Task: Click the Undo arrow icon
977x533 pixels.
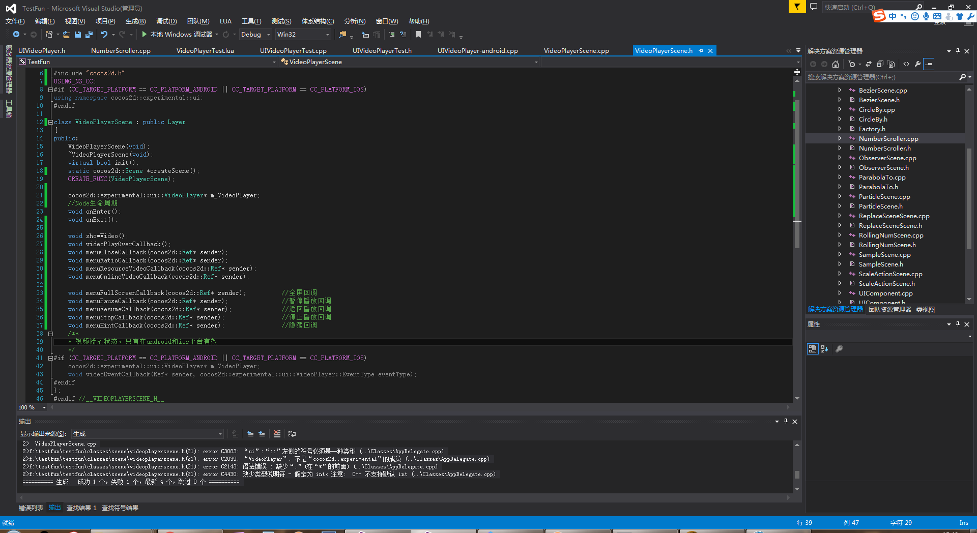Action: 104,35
